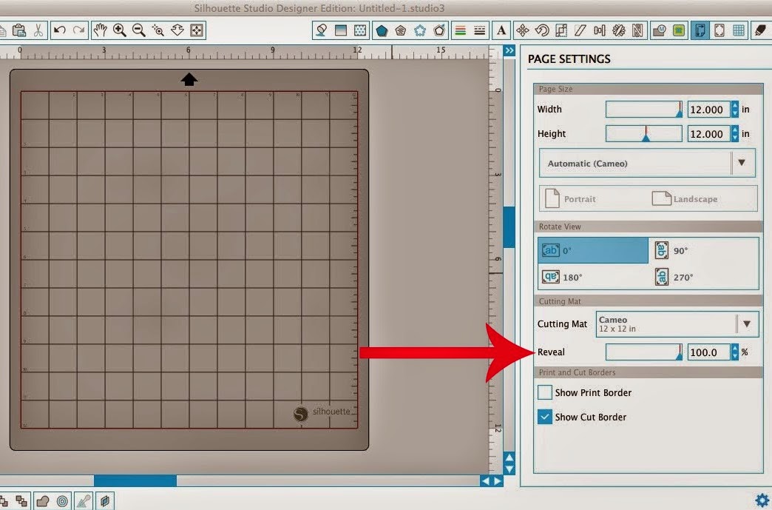Image resolution: width=772 pixels, height=510 pixels.
Task: Click the Weld shape icon at bottom
Action: [43, 501]
